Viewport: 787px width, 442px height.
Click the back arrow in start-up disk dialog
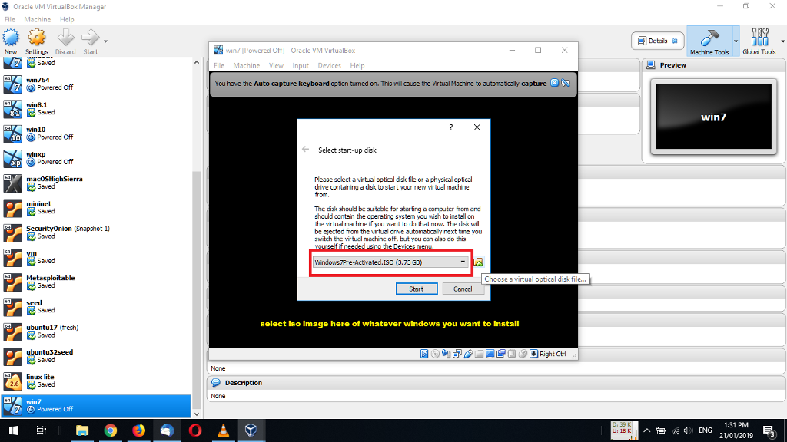click(306, 150)
